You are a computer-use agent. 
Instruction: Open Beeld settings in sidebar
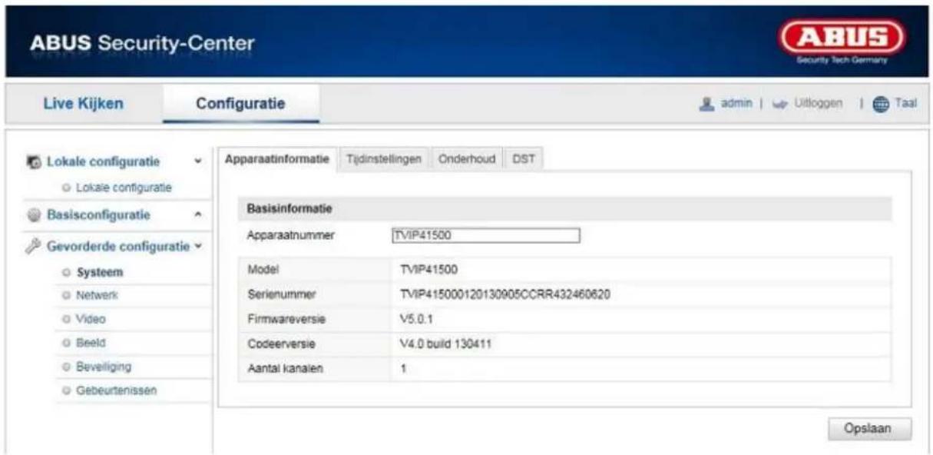pyautogui.click(x=91, y=343)
